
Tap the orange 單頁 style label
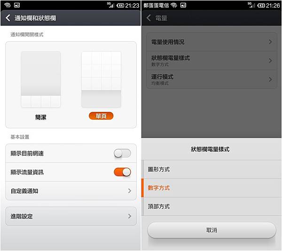tap(101, 116)
